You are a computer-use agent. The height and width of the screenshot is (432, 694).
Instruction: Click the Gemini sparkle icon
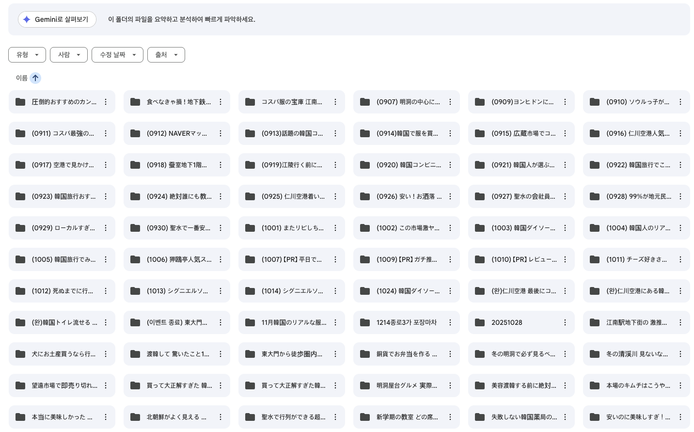[27, 19]
